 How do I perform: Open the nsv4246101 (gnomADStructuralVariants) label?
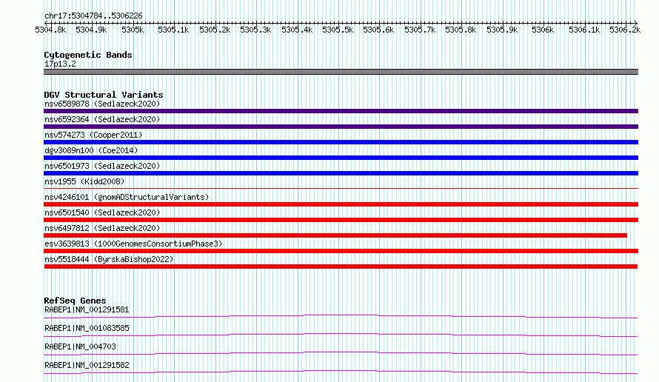[x=127, y=197]
